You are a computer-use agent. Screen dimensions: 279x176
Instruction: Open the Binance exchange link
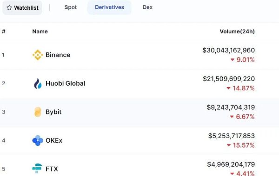point(58,55)
